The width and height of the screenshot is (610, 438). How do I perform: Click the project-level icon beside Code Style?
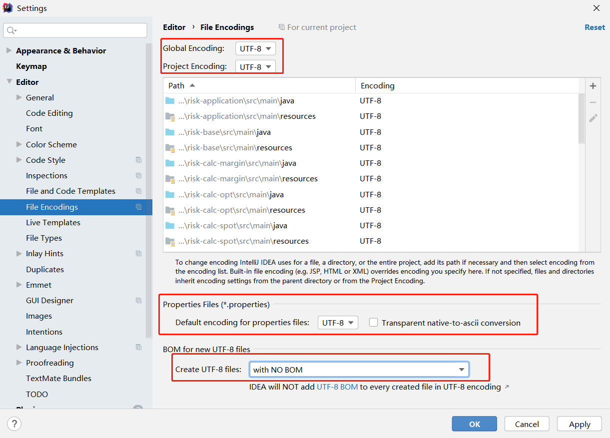click(138, 160)
